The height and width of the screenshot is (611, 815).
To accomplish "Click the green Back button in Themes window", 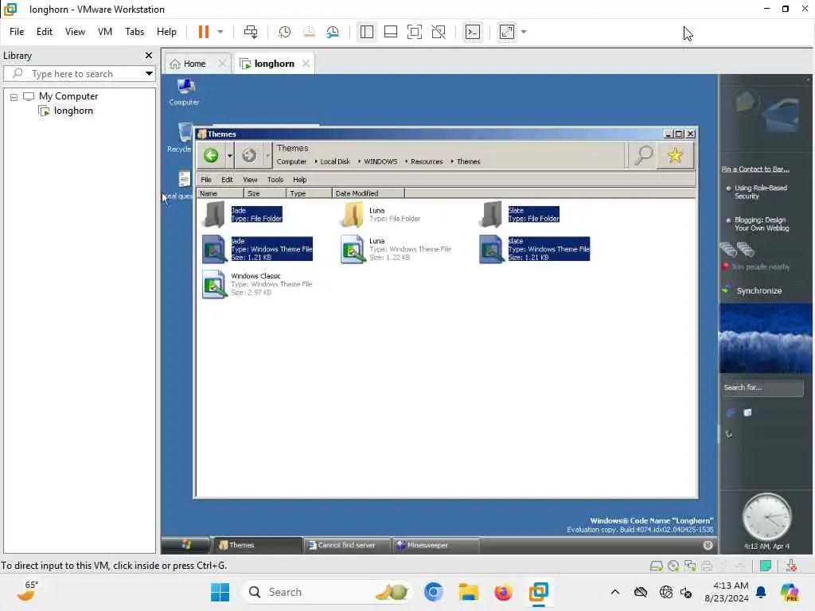I will [211, 155].
